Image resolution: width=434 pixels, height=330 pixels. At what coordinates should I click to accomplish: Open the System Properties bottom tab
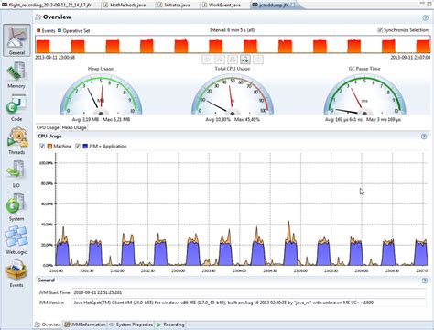131,324
